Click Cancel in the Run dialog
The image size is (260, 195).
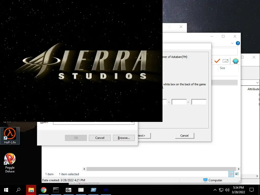tap(100, 138)
